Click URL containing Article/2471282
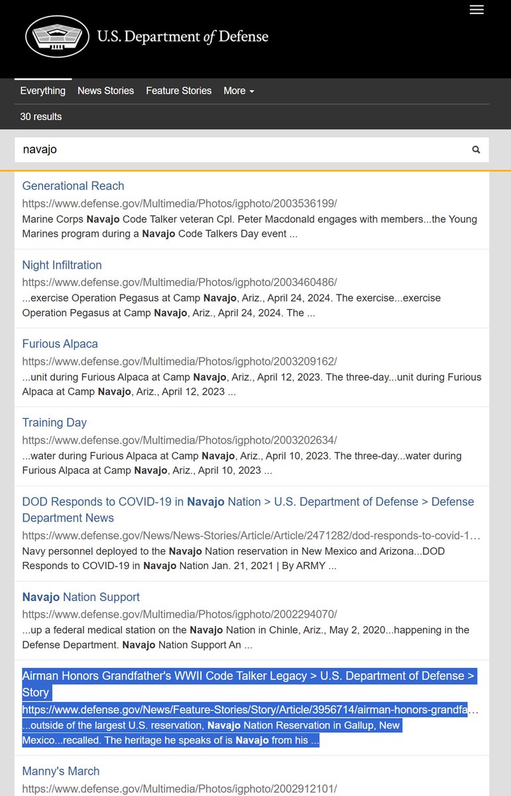 pyautogui.click(x=251, y=535)
